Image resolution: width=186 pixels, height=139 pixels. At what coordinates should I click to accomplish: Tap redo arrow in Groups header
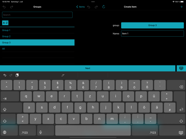pos(11,7)
